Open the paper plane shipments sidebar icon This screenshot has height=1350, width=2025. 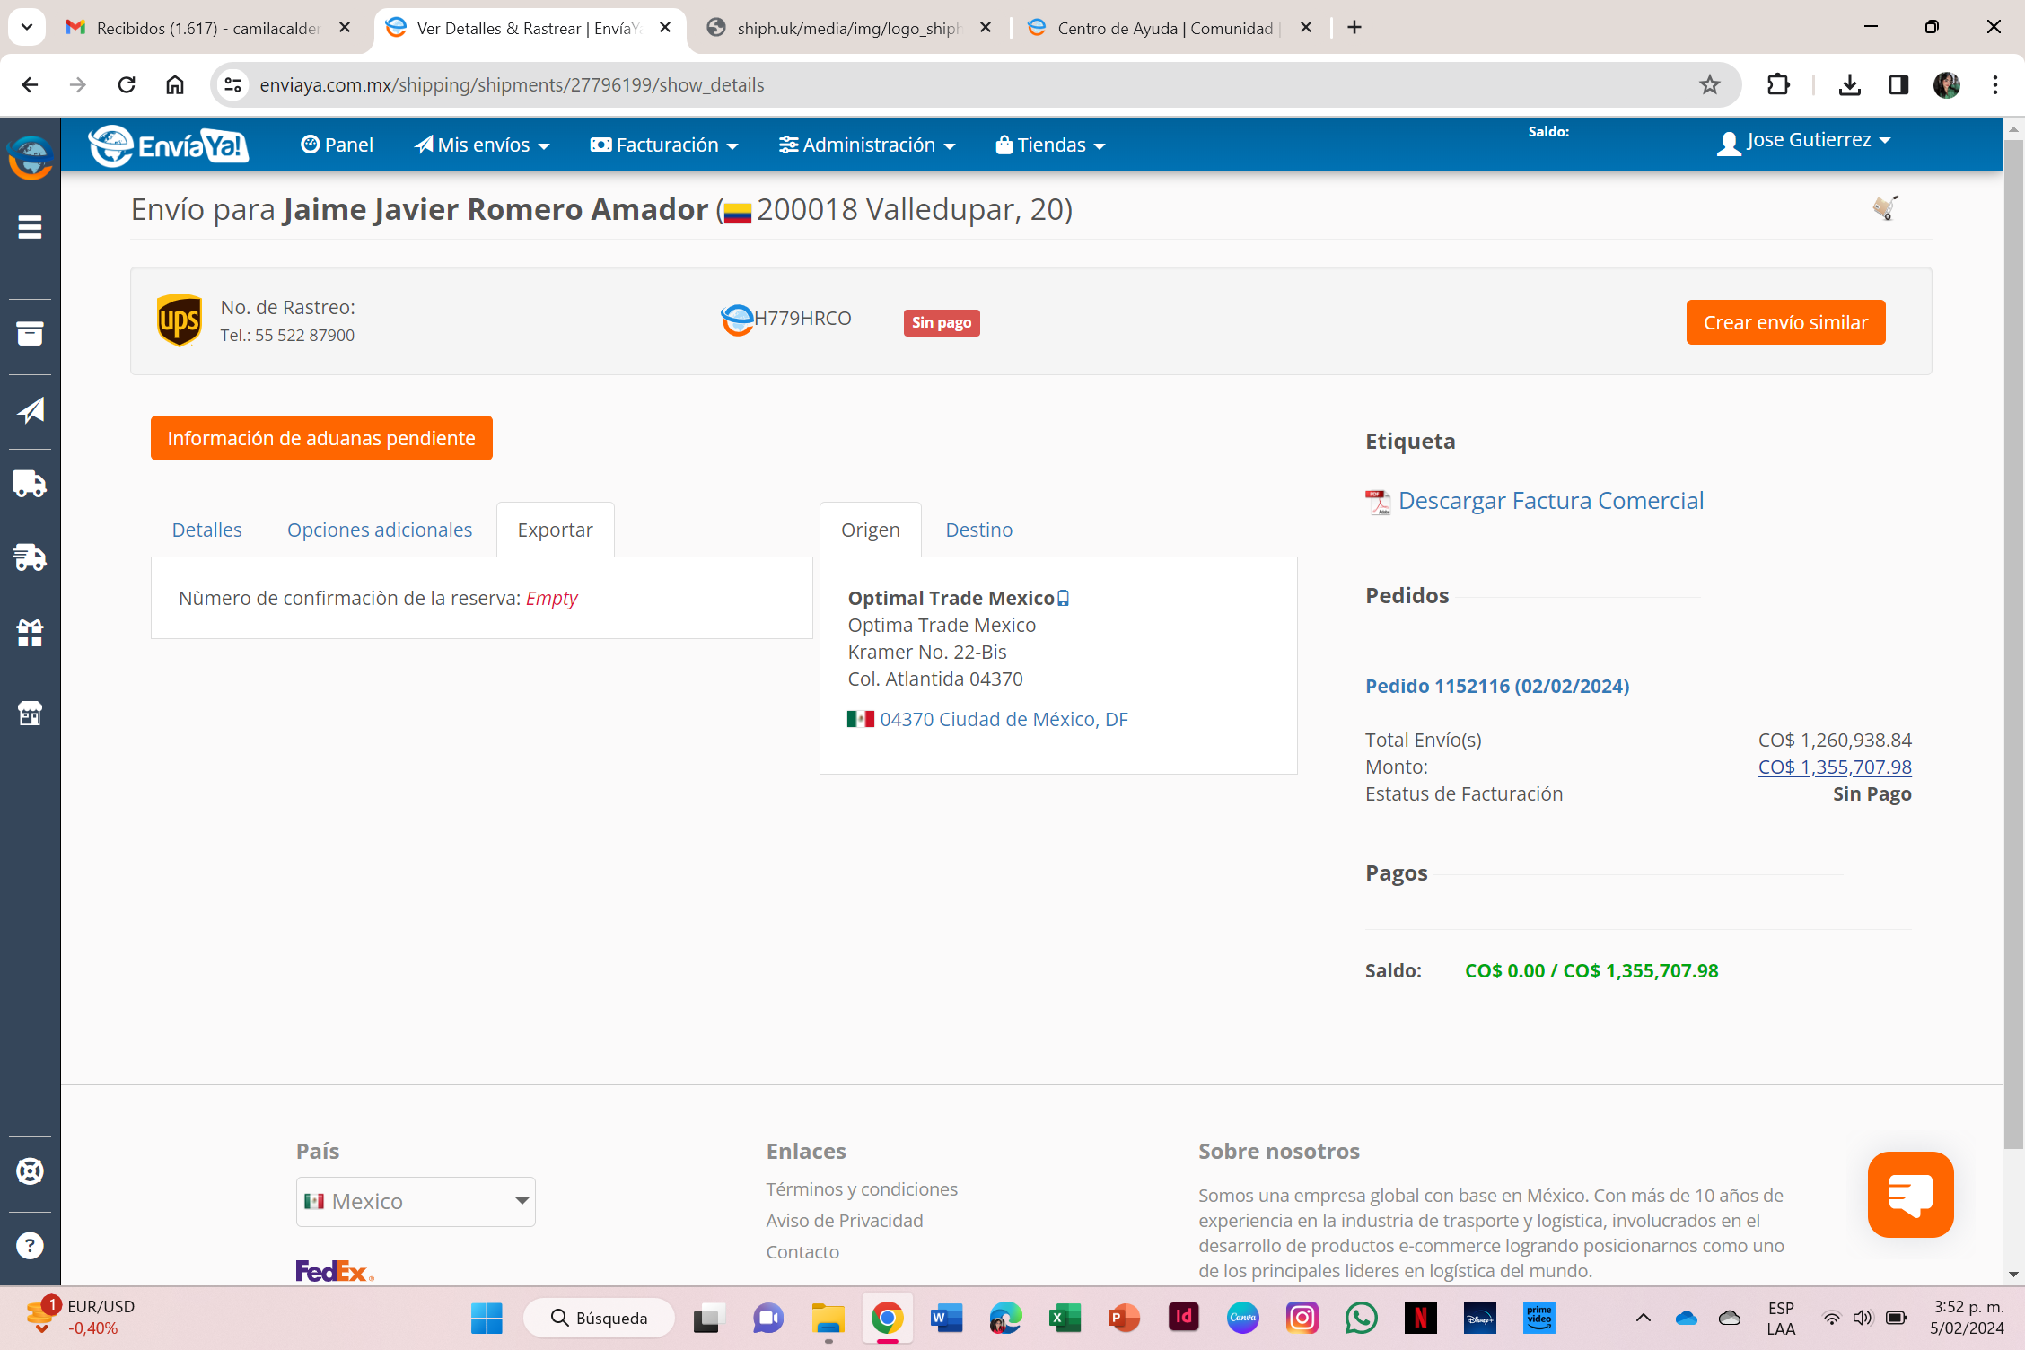pos(30,411)
